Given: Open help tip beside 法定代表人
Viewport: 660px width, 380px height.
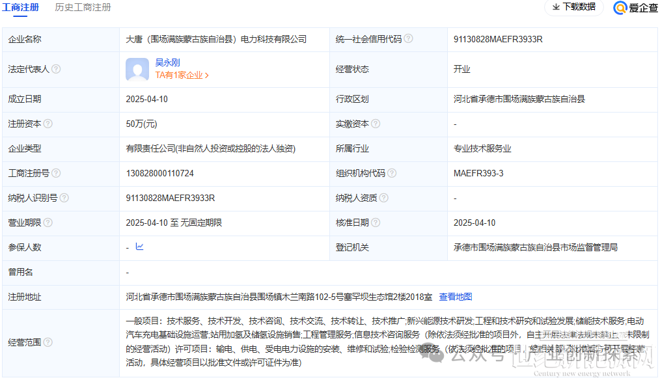Looking at the screenshot, I should 57,68.
